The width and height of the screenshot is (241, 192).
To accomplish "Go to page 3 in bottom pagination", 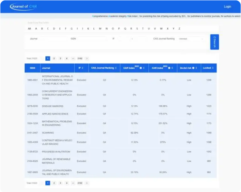I will (x=60, y=183).
